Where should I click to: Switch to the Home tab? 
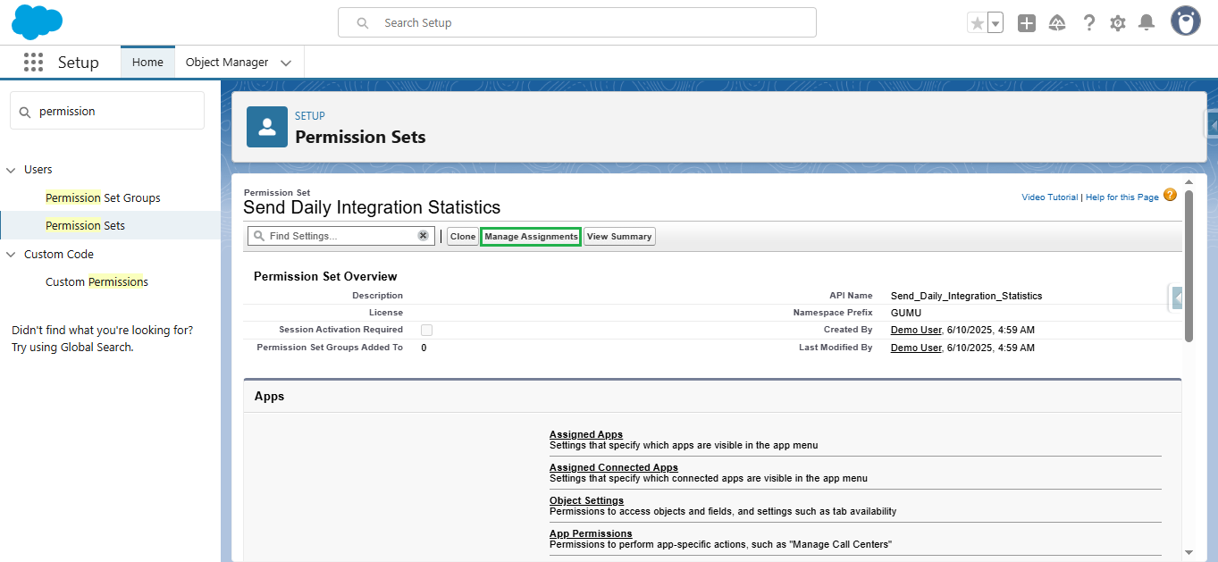point(147,63)
